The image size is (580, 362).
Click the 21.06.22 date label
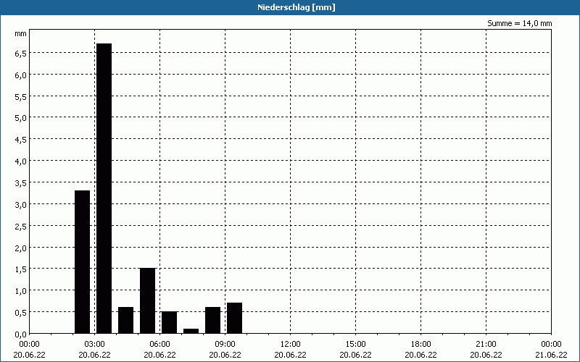(x=552, y=355)
